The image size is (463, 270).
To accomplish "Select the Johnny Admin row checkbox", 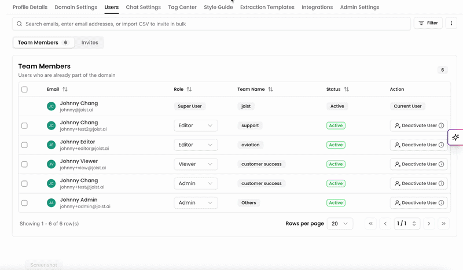I will [x=24, y=203].
